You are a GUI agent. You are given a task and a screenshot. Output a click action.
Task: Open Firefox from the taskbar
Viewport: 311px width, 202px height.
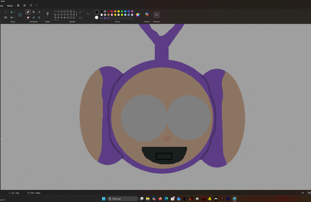pos(160,199)
